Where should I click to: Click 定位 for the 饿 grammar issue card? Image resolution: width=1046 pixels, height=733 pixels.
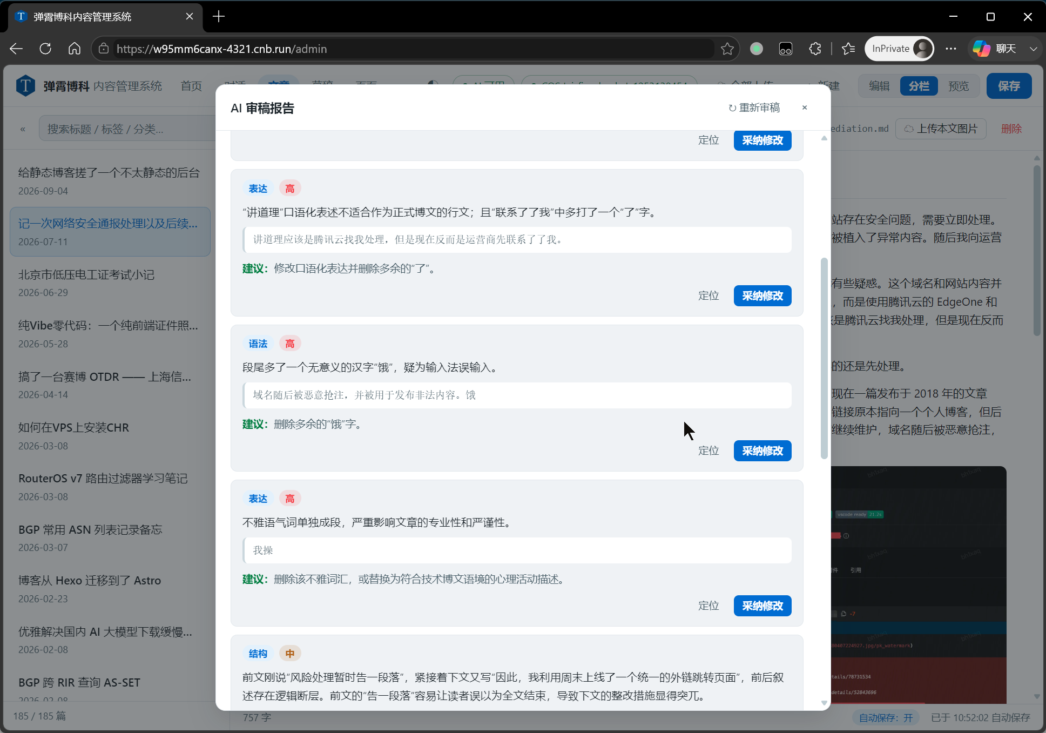708,450
